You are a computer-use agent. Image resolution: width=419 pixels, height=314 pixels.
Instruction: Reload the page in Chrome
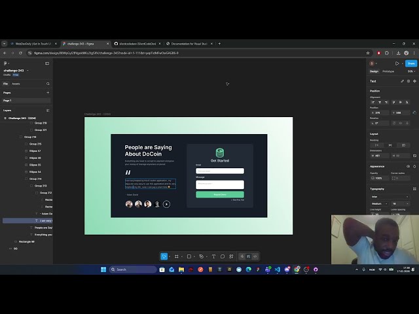[20, 53]
